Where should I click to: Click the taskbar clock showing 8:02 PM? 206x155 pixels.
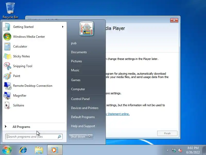pyautogui.click(x=193, y=150)
